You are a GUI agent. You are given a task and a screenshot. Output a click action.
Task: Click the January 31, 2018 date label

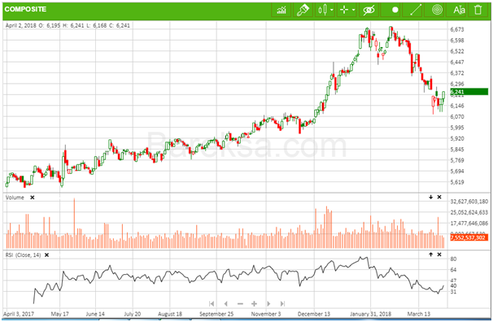point(370,314)
